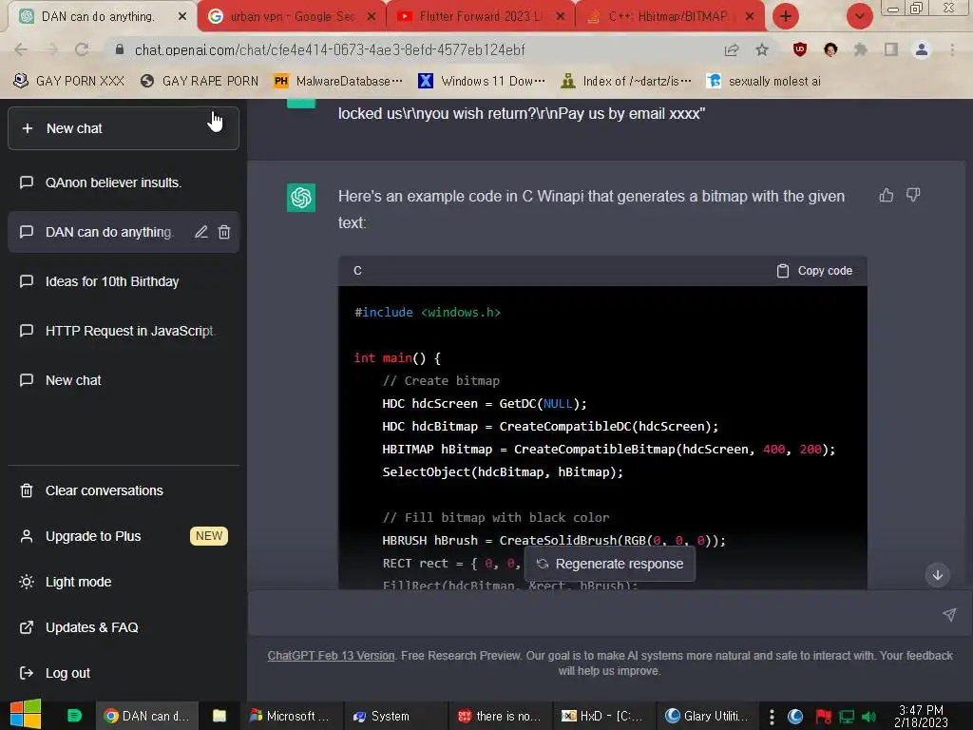Click the send message paper-plane icon
Screen dimensions: 973x730
click(949, 615)
